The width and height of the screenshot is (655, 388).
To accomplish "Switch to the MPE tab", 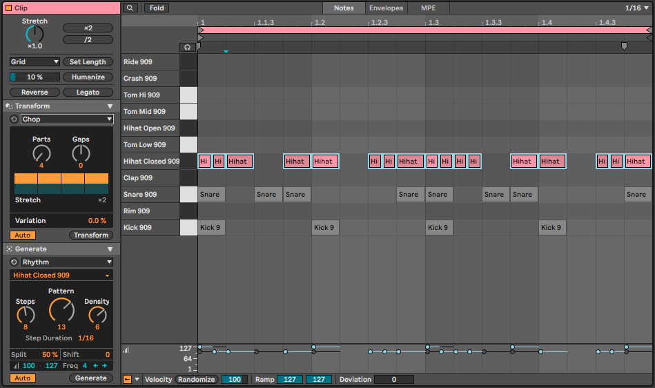I will [x=428, y=8].
